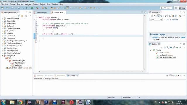Toggle Categorized view in Task List

[158, 16]
